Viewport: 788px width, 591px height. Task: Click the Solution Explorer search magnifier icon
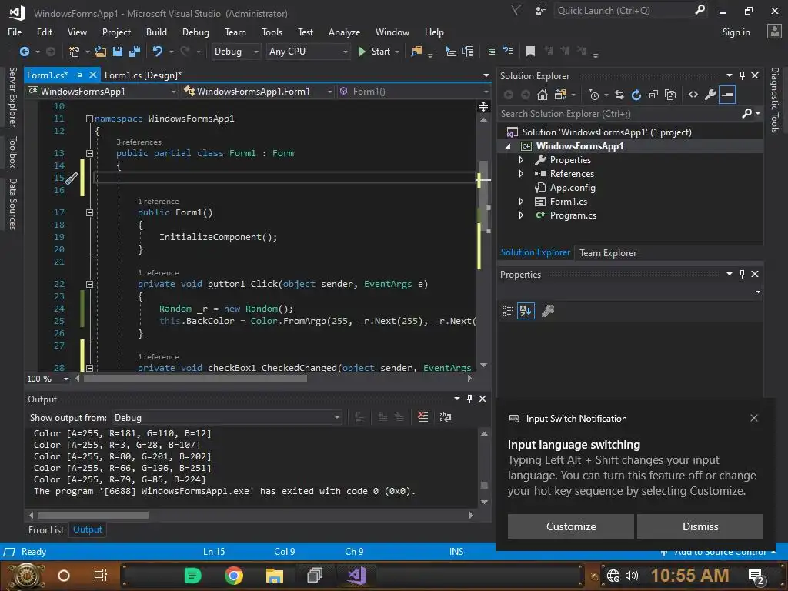747,114
